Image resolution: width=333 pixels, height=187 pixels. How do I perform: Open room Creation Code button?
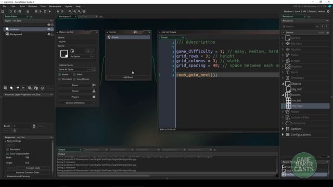pos(33,168)
